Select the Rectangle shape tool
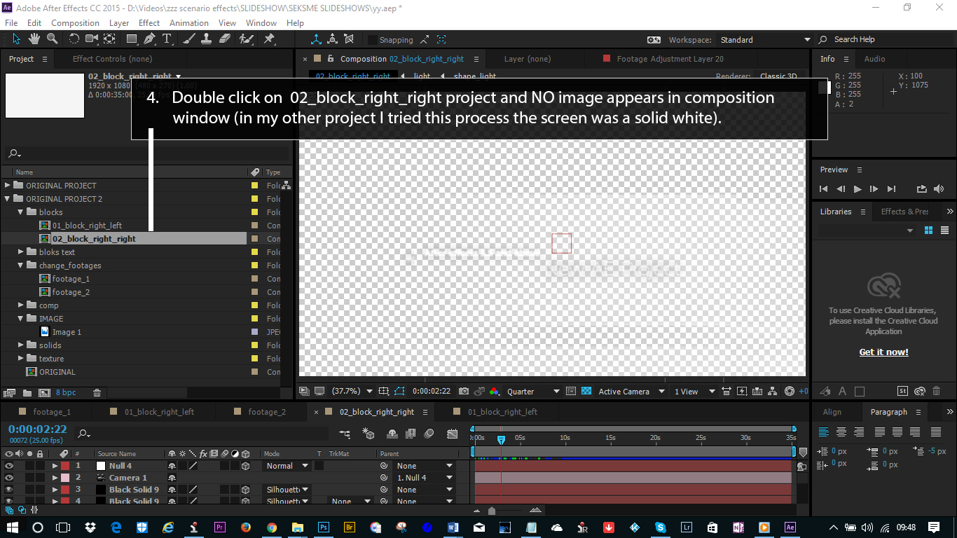The image size is (957, 538). 131,39
